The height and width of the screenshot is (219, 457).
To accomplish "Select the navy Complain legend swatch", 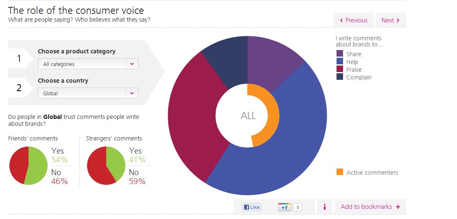I will 340,77.
